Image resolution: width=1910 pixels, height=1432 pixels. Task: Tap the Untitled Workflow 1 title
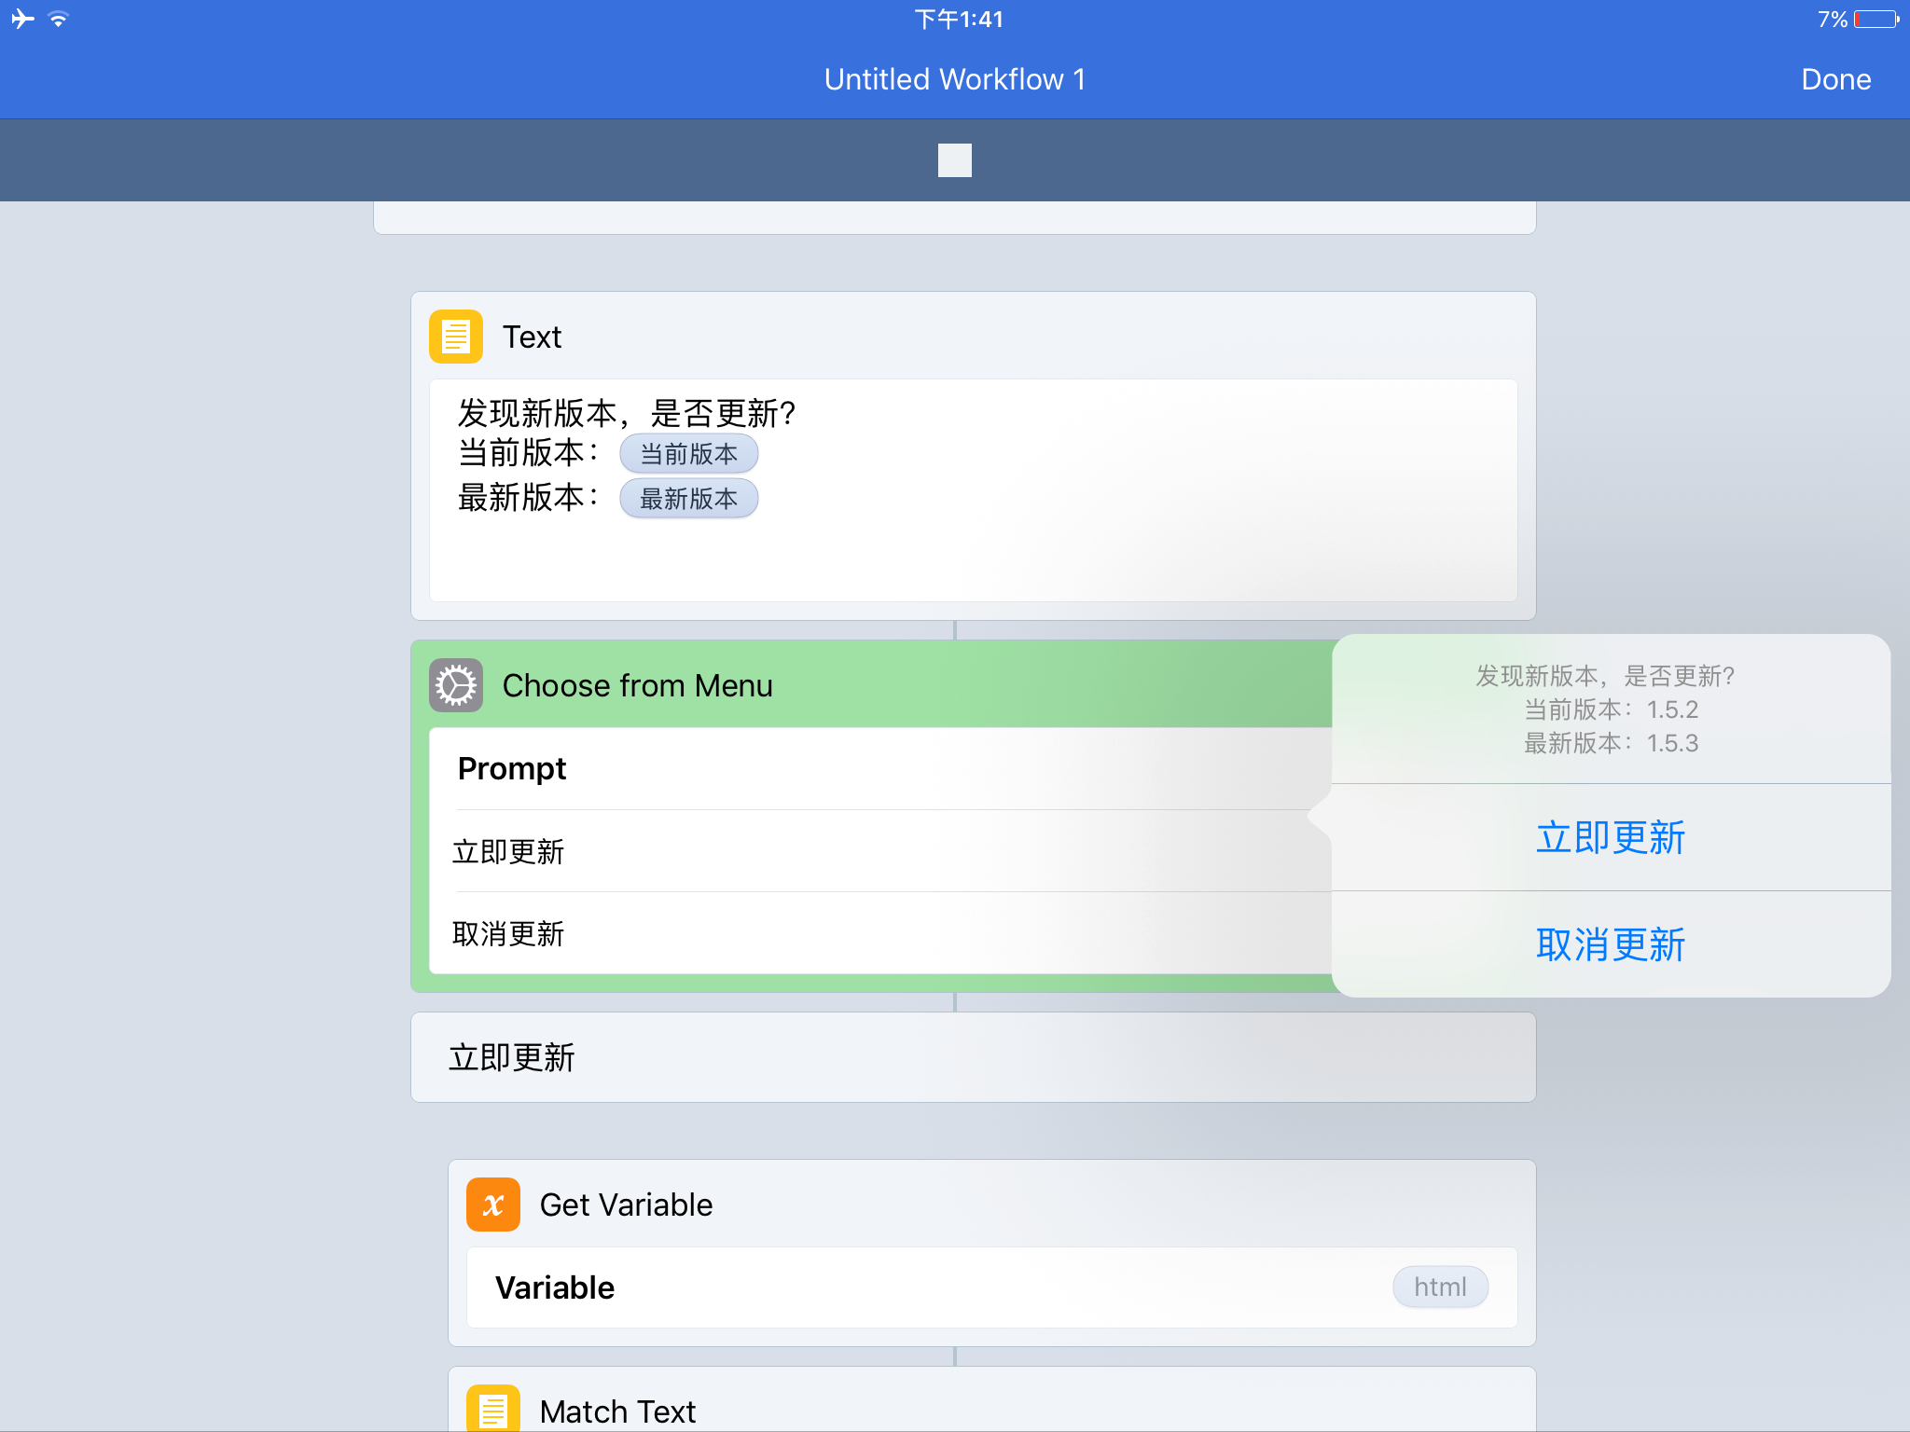tap(954, 79)
